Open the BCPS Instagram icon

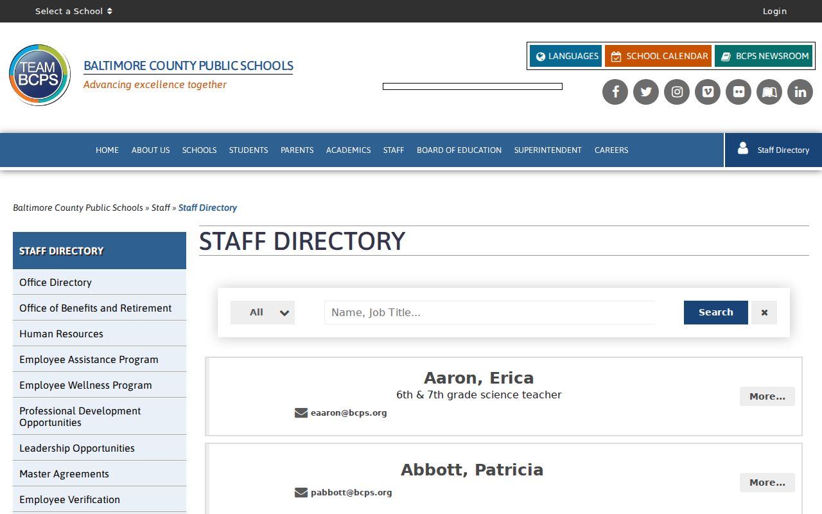click(x=677, y=92)
